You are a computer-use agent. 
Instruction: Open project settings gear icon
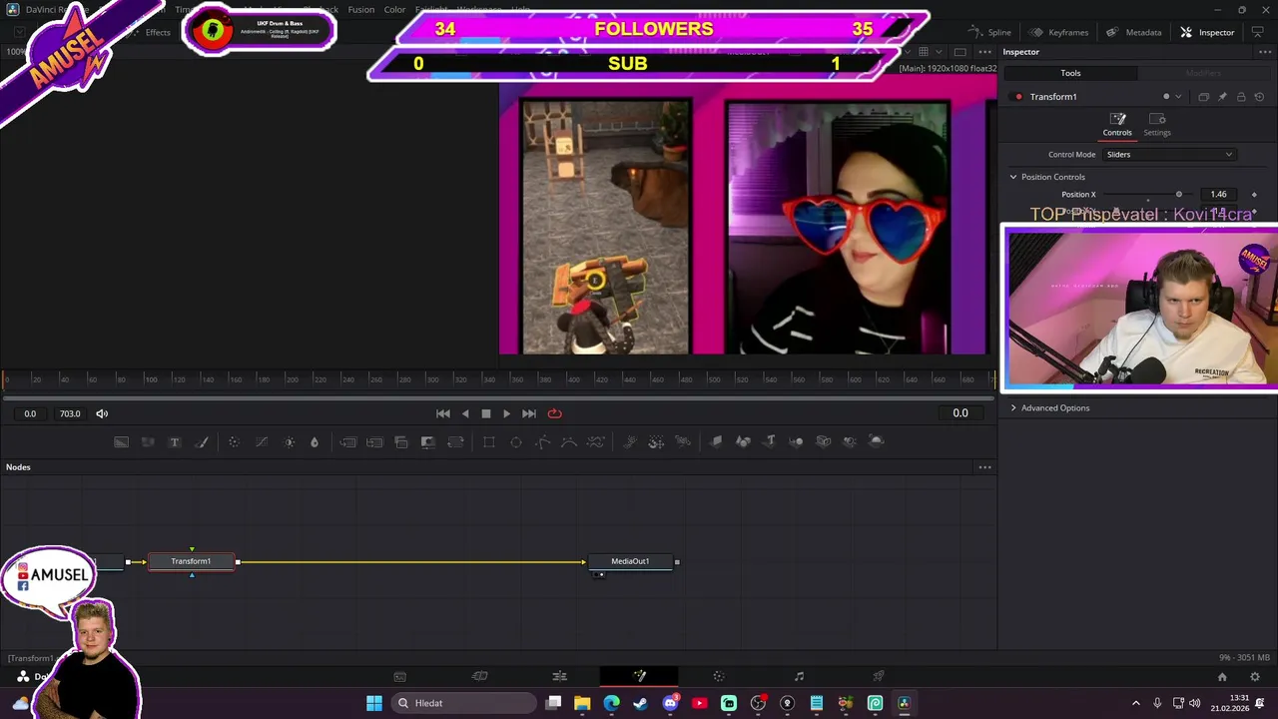click(1255, 676)
